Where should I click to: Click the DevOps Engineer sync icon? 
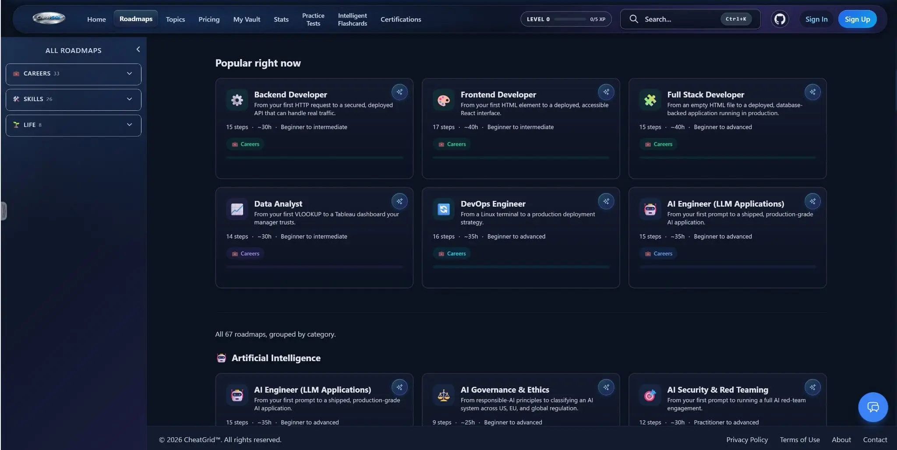[443, 209]
